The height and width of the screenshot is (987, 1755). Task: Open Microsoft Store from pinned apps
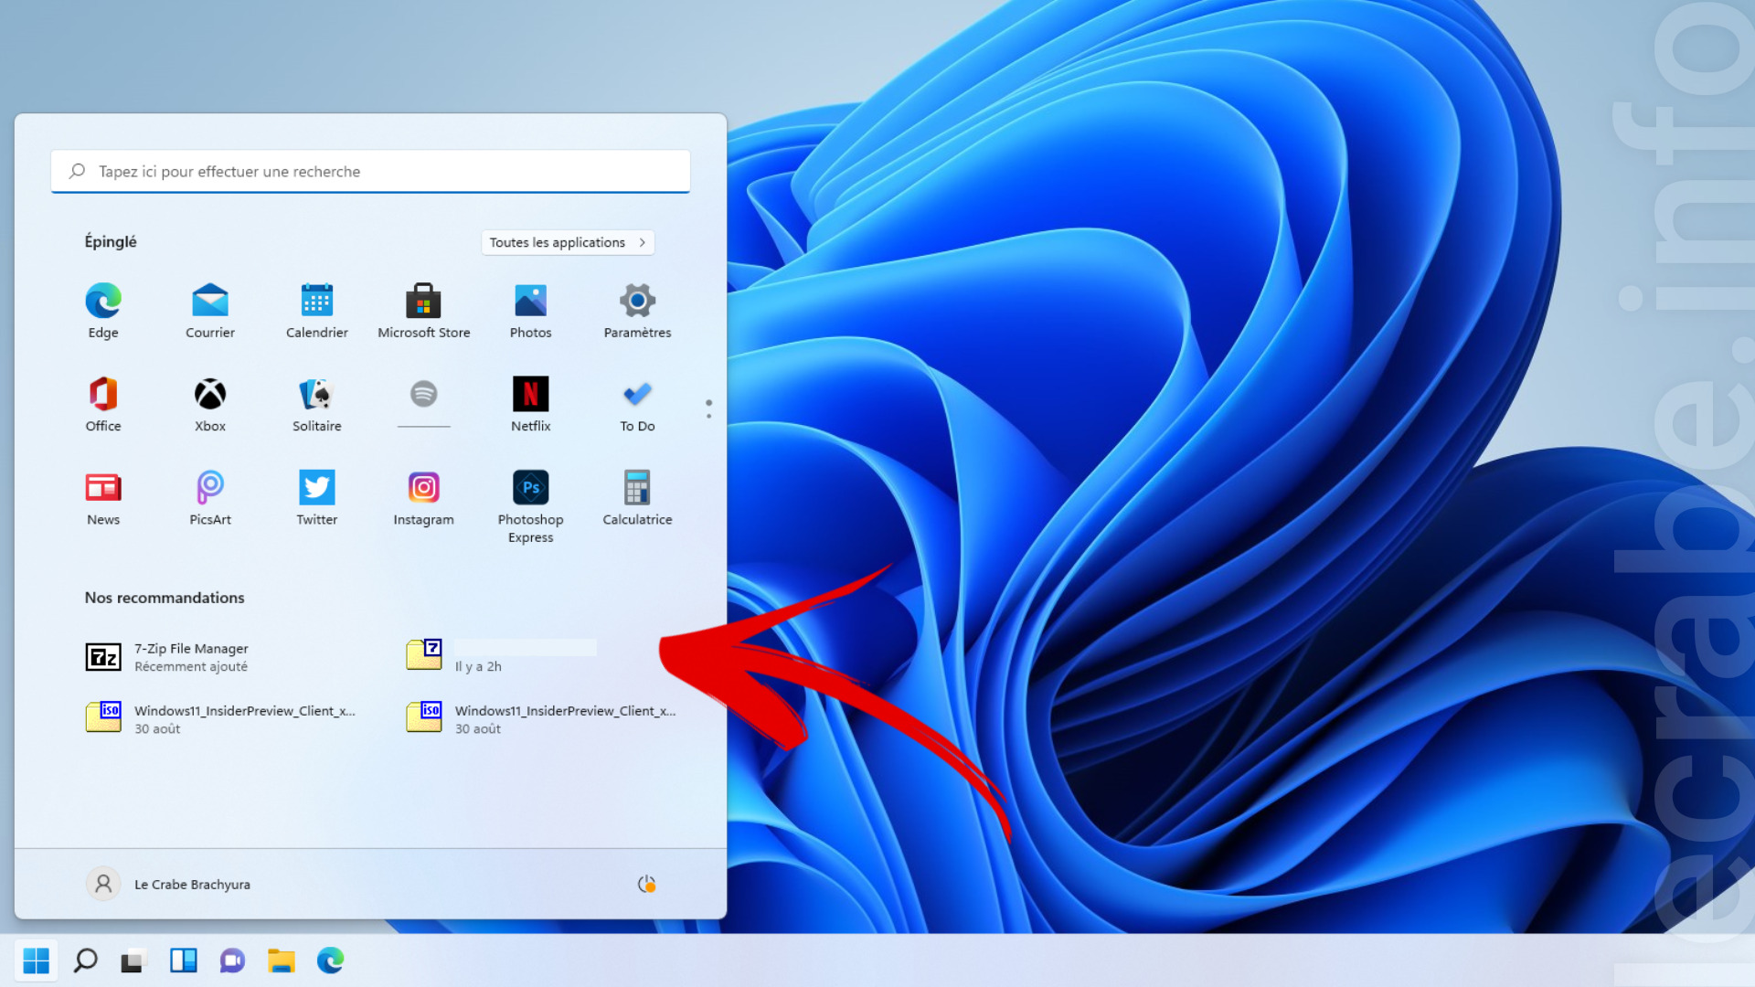(424, 311)
